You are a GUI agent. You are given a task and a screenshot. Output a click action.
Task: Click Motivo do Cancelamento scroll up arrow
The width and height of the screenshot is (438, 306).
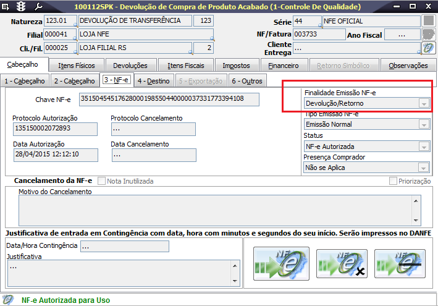click(x=416, y=201)
